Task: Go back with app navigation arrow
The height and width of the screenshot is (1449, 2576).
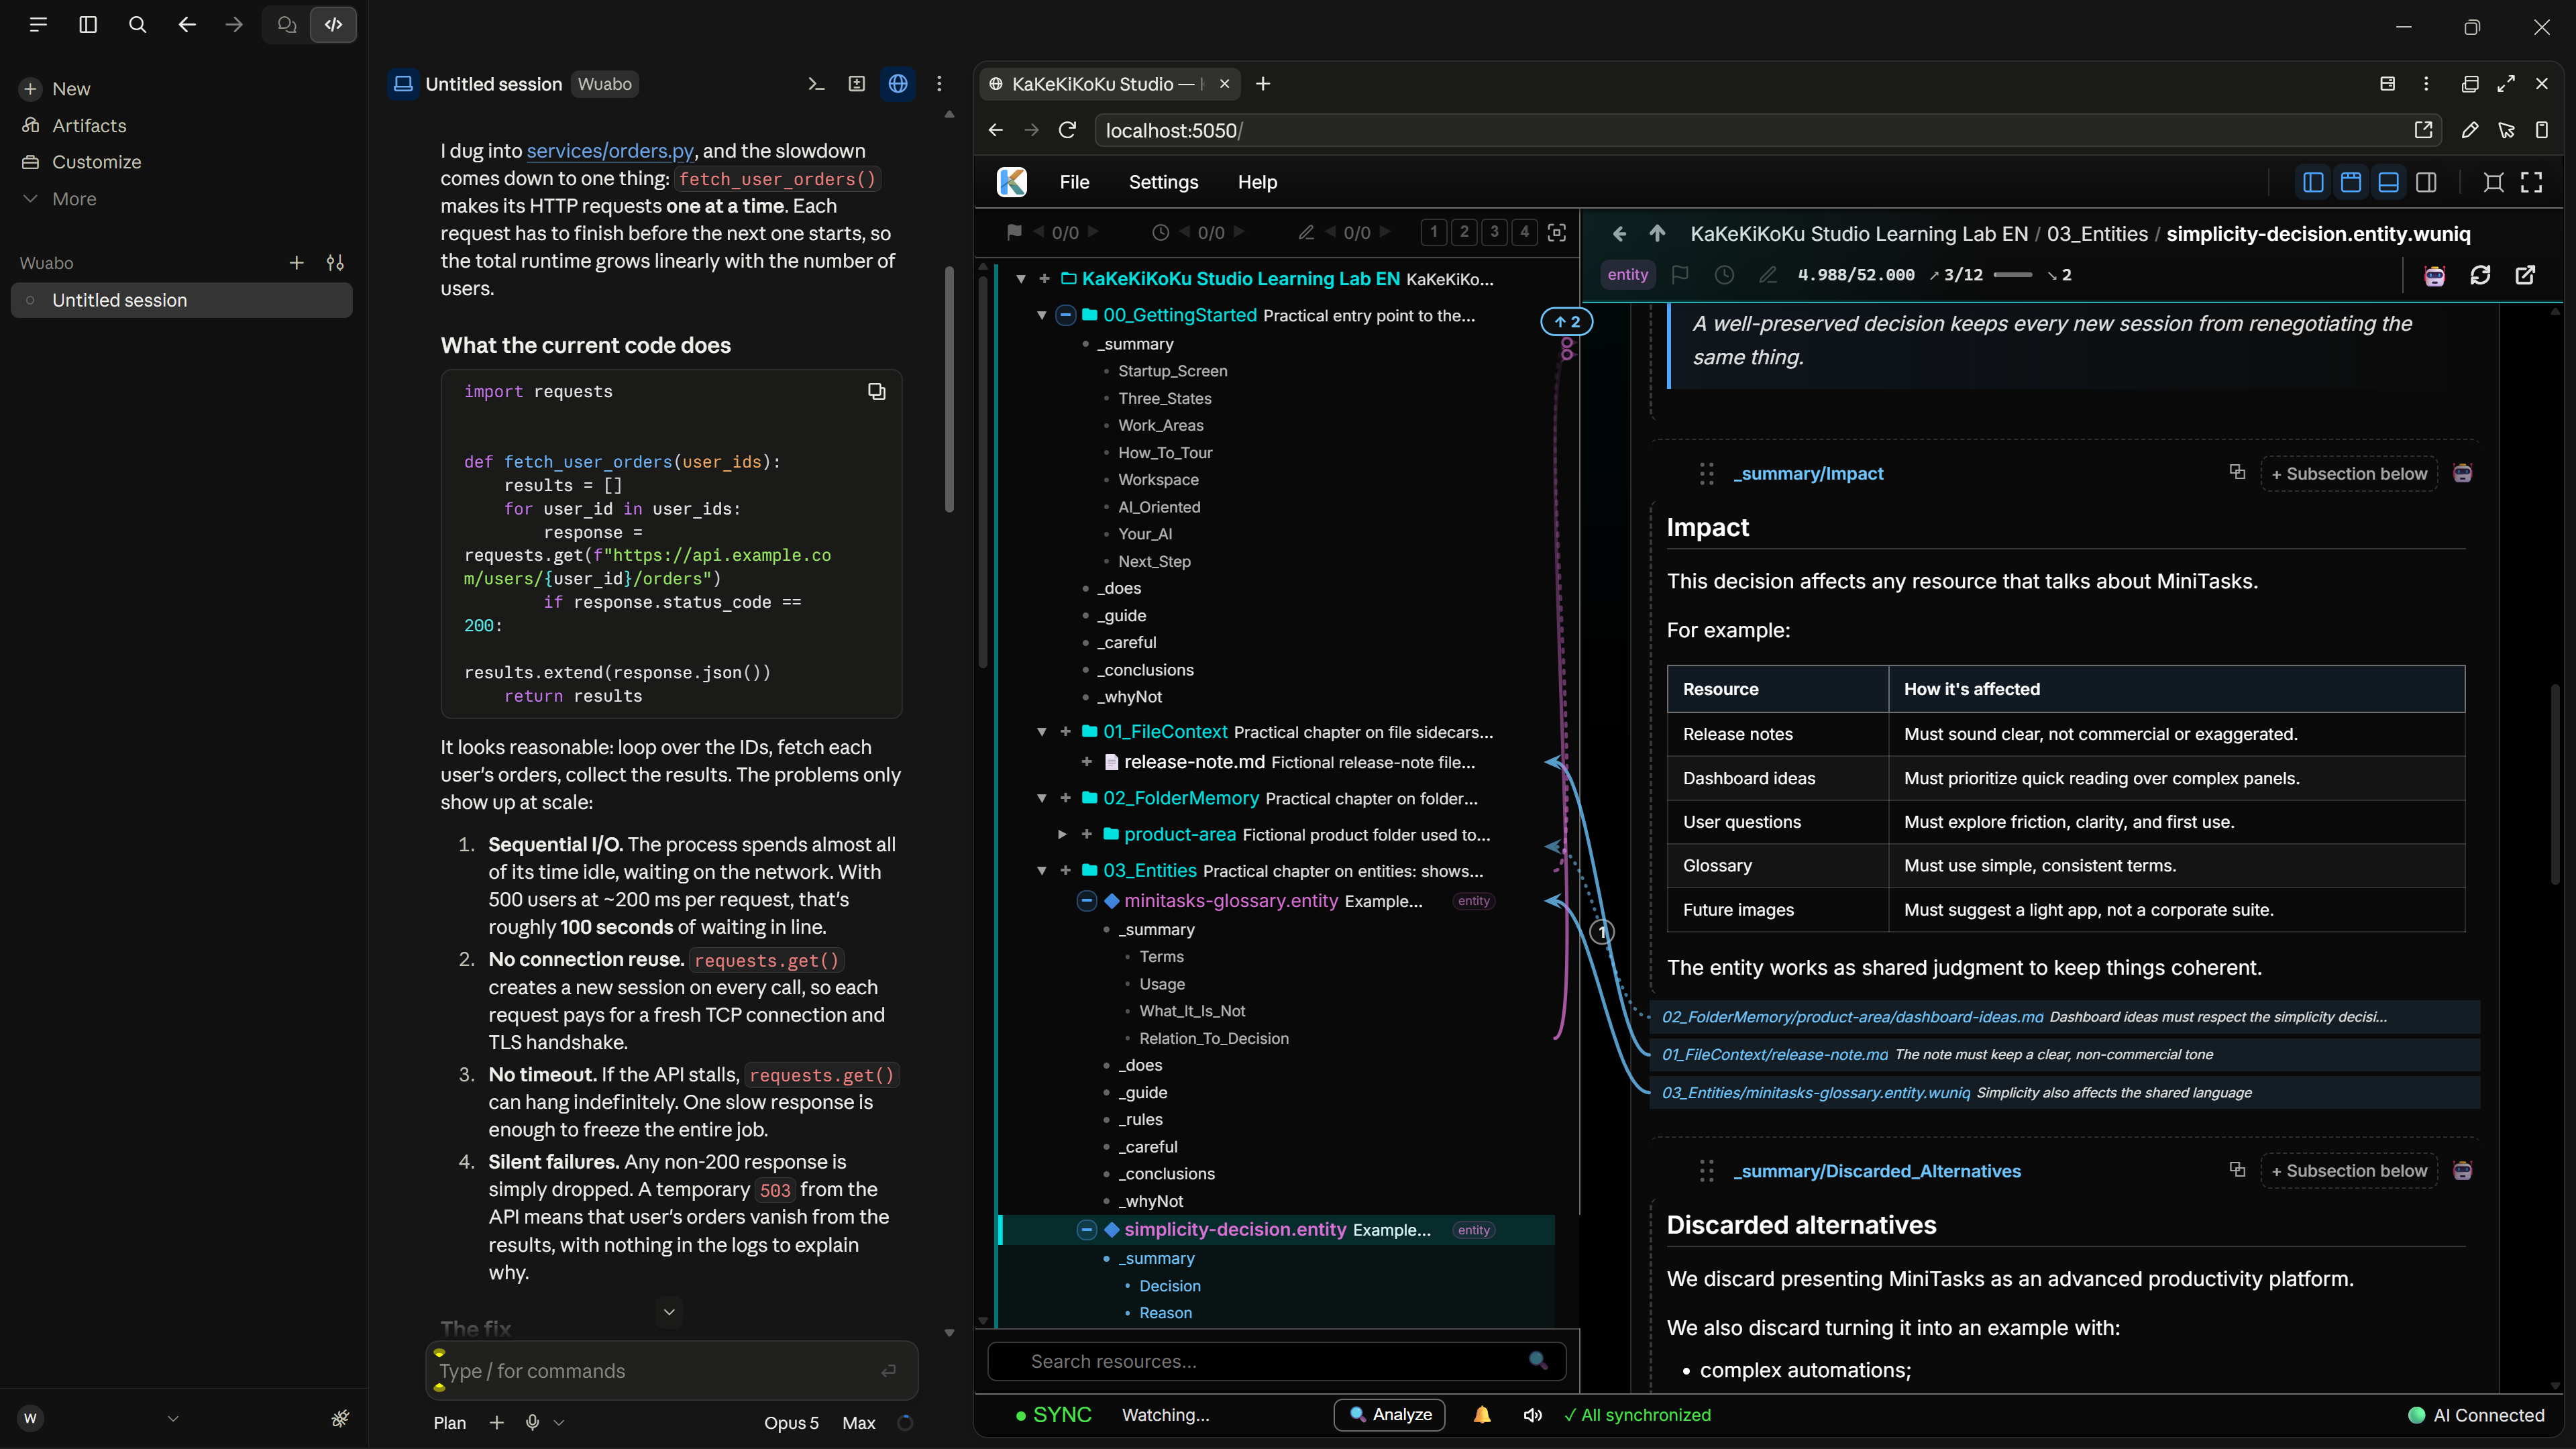Action: pos(187,25)
